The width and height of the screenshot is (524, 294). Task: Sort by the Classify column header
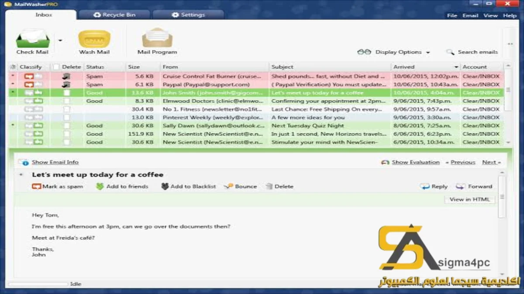pos(31,67)
